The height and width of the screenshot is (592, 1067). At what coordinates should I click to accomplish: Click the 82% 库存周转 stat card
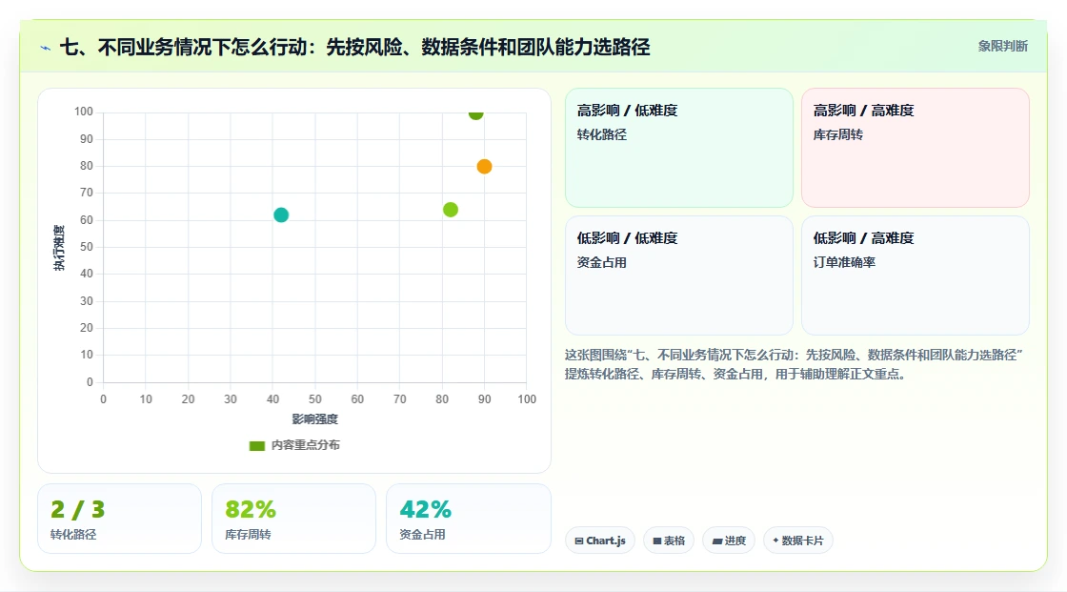pyautogui.click(x=294, y=519)
